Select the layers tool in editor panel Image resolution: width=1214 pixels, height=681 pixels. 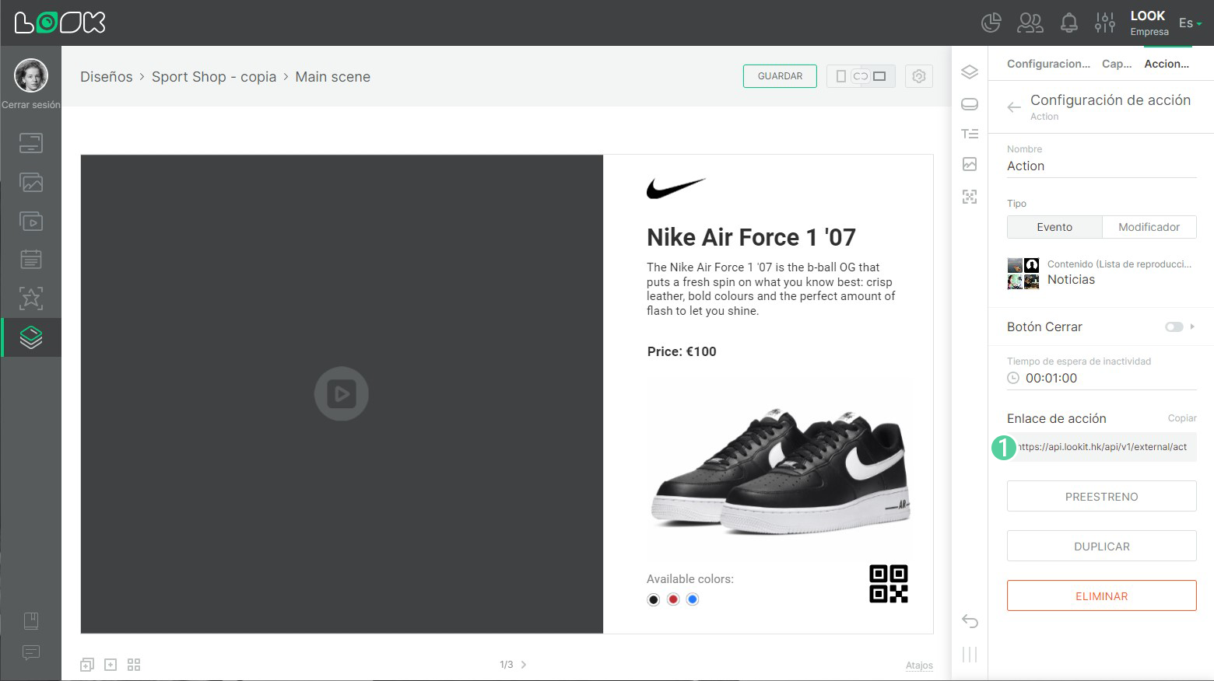point(970,72)
